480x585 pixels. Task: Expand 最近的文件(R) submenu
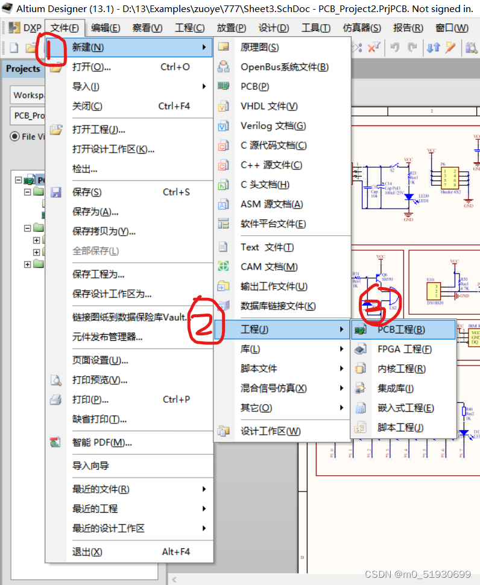tap(129, 489)
